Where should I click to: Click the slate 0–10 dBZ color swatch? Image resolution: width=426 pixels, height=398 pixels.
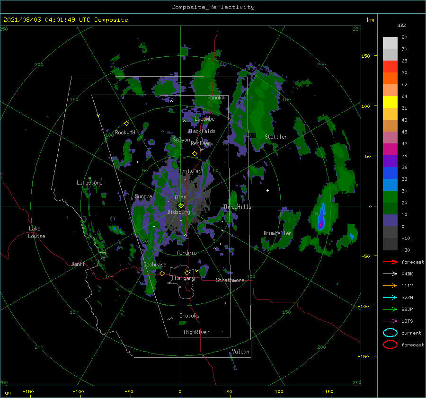[390, 221]
